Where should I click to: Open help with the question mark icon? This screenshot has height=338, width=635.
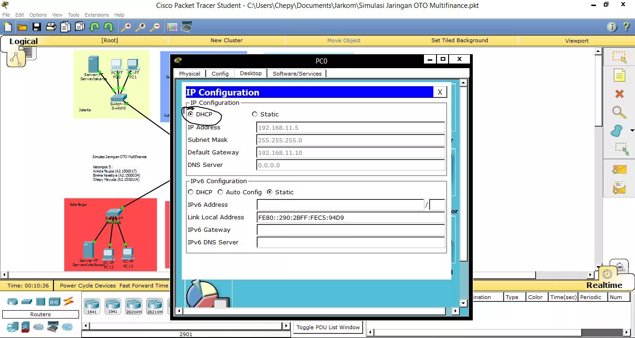[627, 27]
